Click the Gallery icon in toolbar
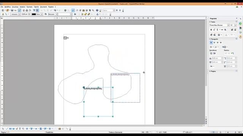The width and height of the screenshot is (243, 136). click(x=84, y=10)
